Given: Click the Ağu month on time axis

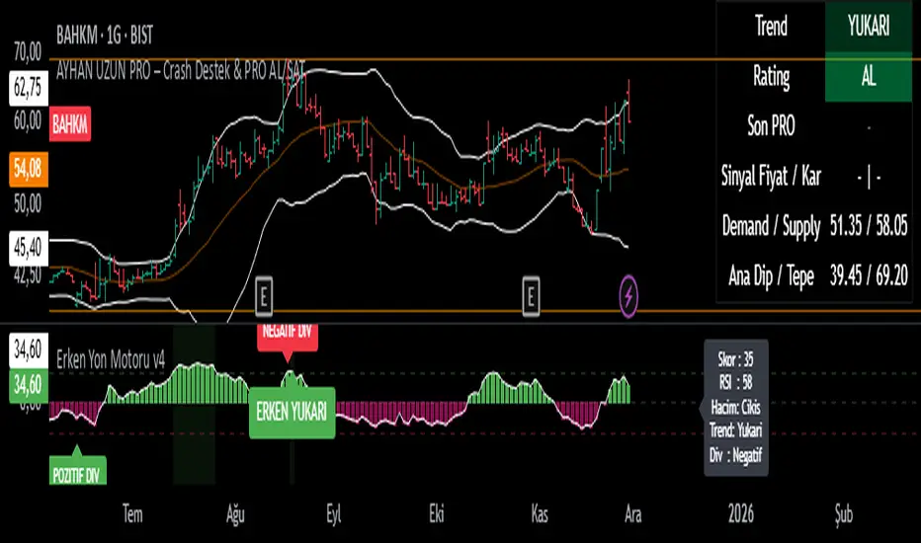Looking at the screenshot, I should (235, 514).
